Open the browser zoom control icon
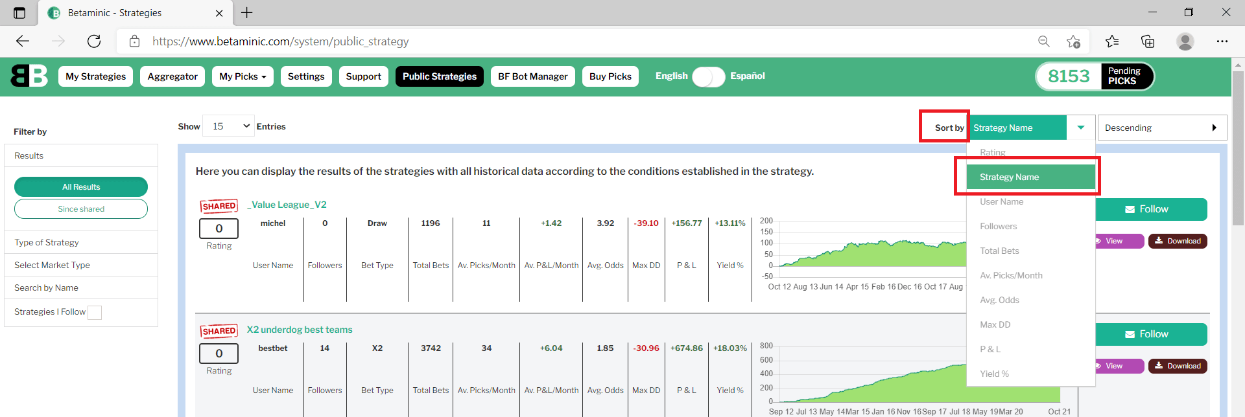1245x417 pixels. click(x=1044, y=41)
